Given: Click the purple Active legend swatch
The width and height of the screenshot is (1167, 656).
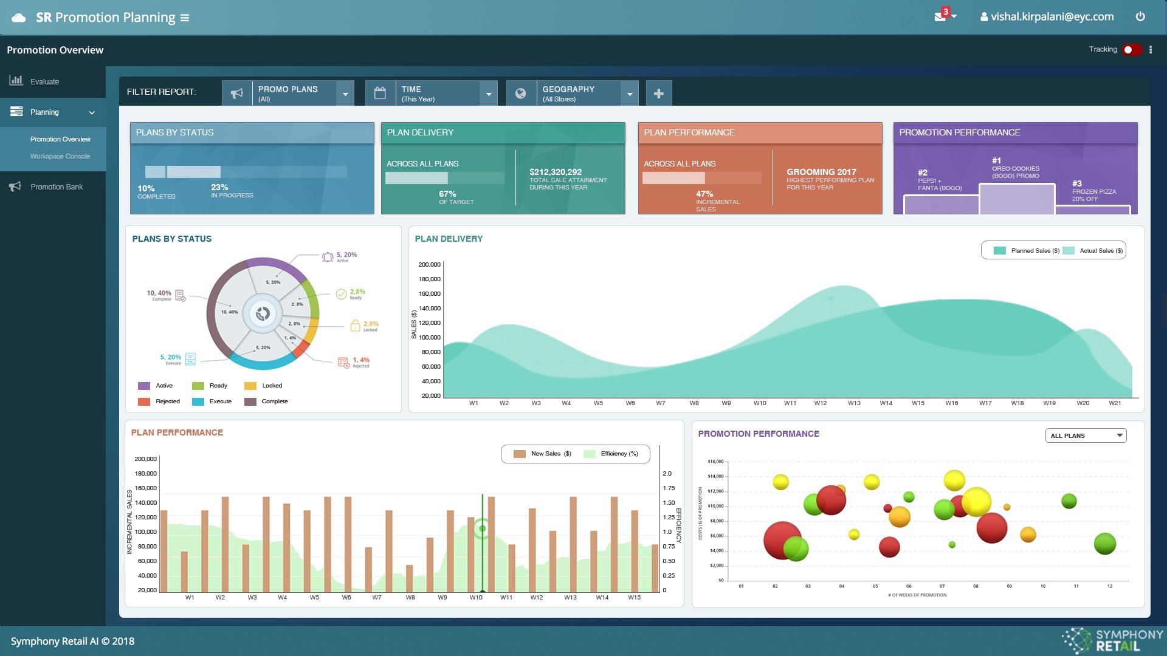Looking at the screenshot, I should coord(144,386).
